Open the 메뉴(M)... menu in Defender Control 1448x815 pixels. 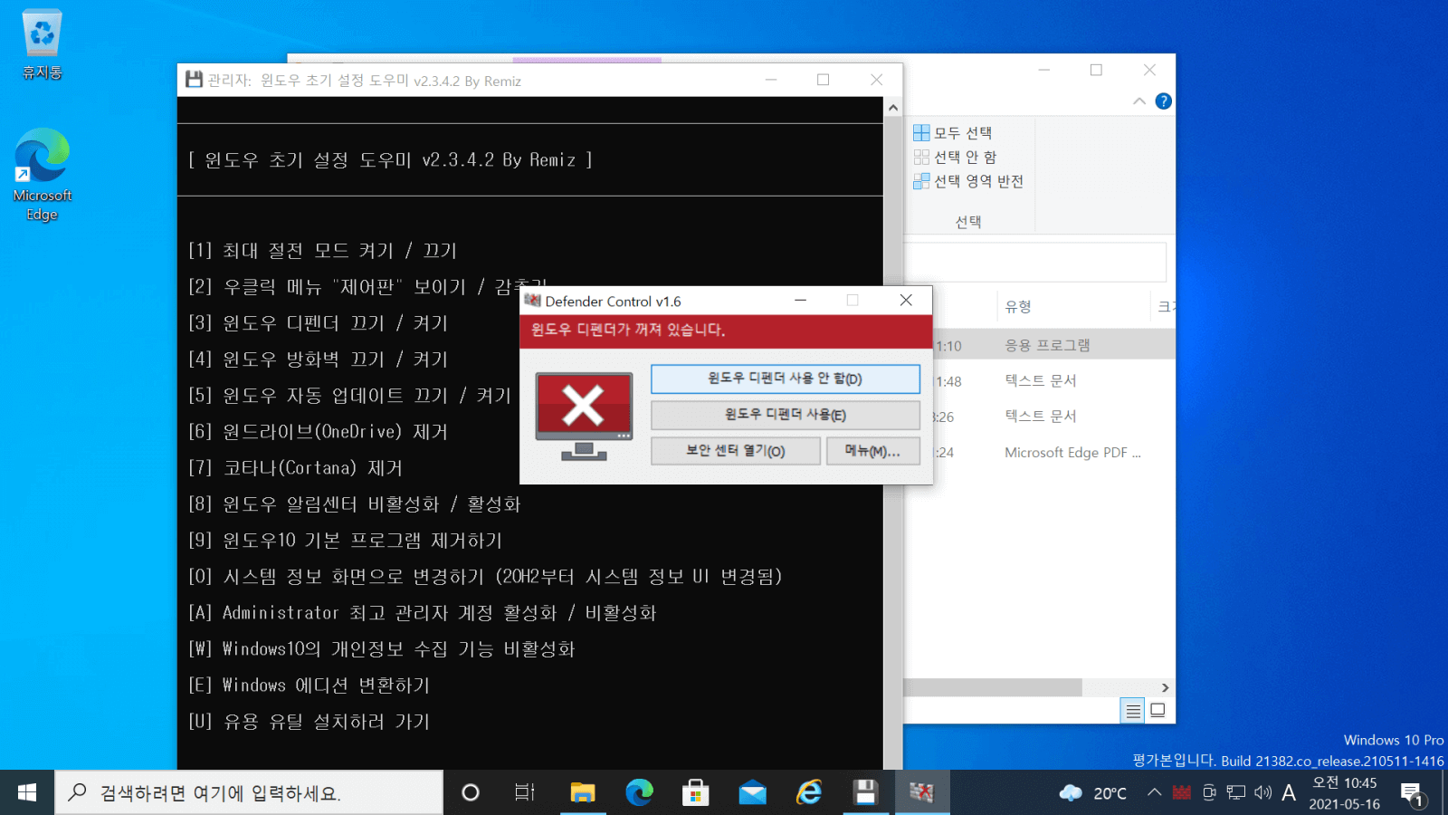tap(872, 451)
